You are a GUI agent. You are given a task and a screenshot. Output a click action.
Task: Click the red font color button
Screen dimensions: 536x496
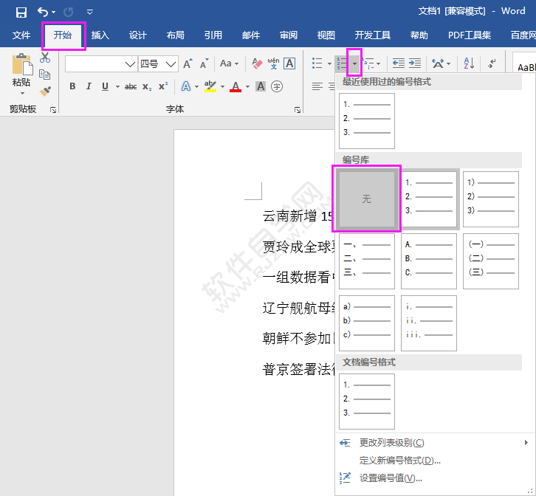235,86
